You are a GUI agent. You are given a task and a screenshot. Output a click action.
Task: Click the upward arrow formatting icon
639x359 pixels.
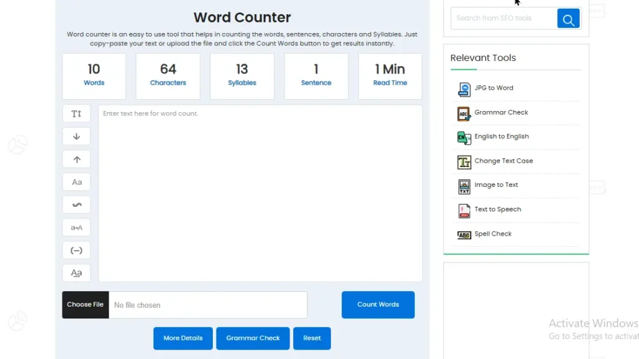[76, 159]
